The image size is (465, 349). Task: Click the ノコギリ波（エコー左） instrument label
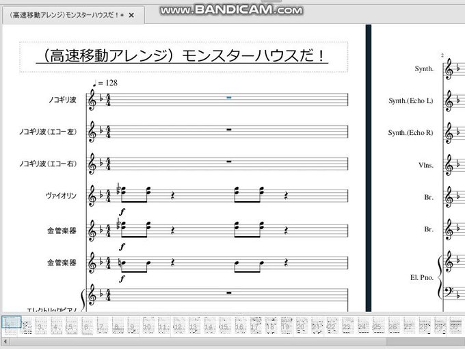pyautogui.click(x=48, y=132)
